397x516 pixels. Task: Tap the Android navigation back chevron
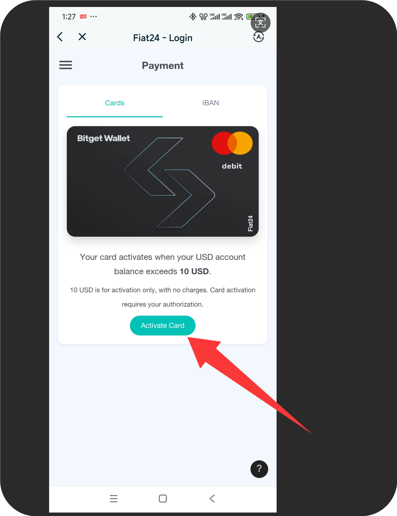[x=212, y=499]
